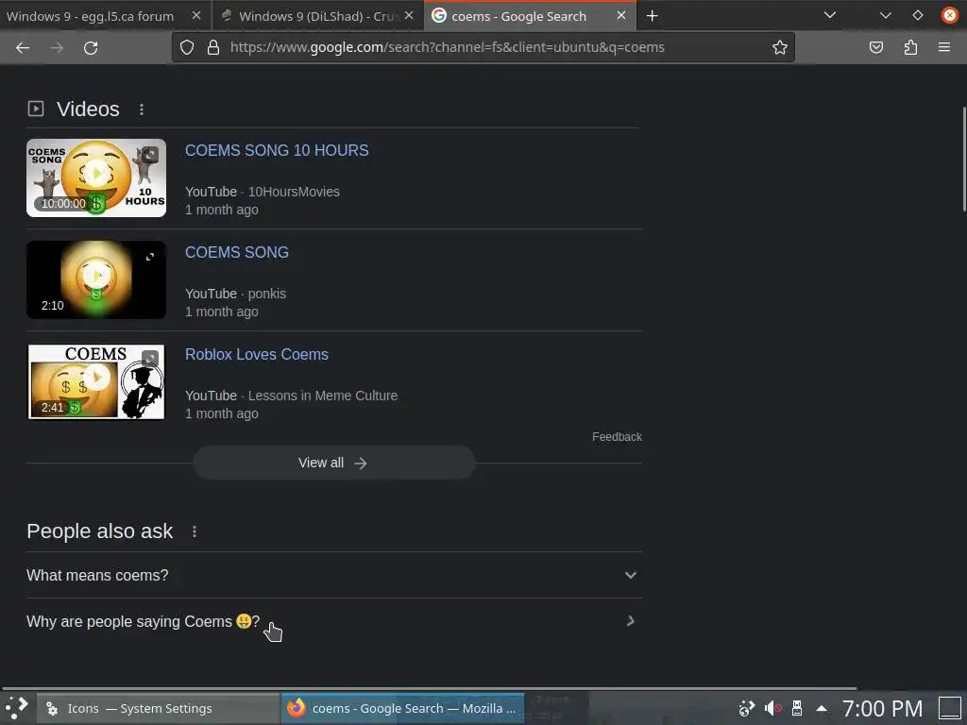Open Roblox Loves Coems video link
967x725 pixels.
coord(257,355)
